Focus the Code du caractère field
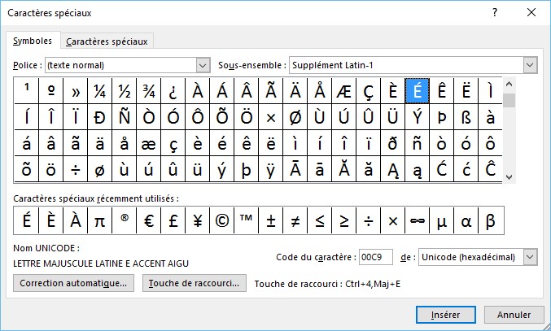The height and width of the screenshot is (331, 551). 376,257
